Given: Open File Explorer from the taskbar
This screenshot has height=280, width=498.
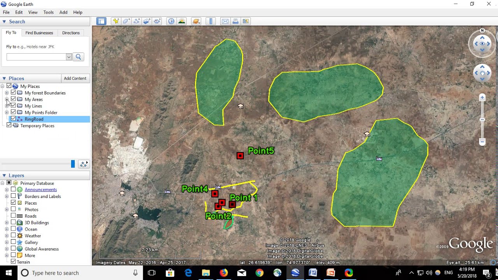Looking at the screenshot, I should [x=206, y=273].
